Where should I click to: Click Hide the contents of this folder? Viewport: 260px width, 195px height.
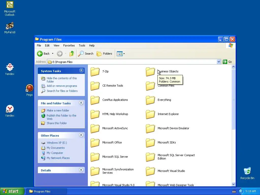[62, 80]
